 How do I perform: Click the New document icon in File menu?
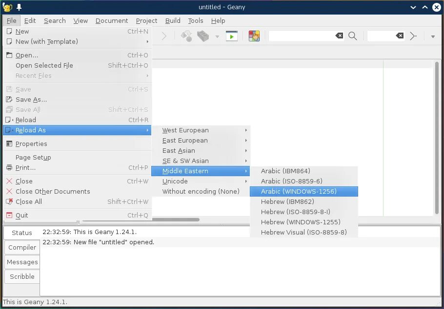[9, 31]
